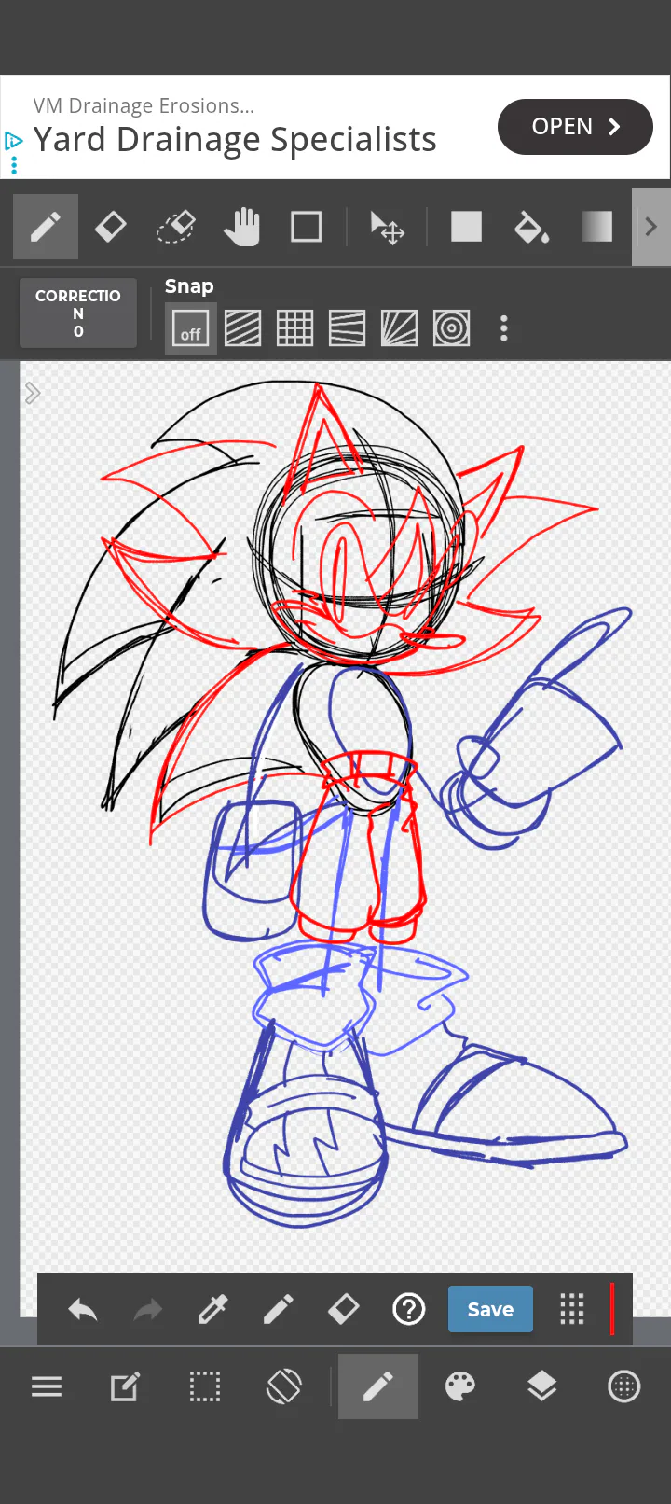Enable parallel lines snap
The width and height of the screenshot is (671, 1504).
coord(243,328)
